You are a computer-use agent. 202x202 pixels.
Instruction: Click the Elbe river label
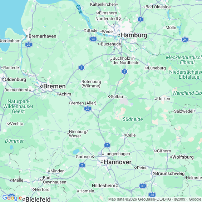(x=79, y=9)
